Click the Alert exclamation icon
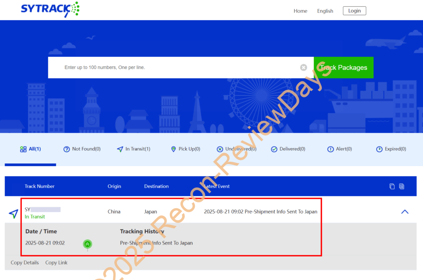Screen dimensions: 423x280 (330, 149)
